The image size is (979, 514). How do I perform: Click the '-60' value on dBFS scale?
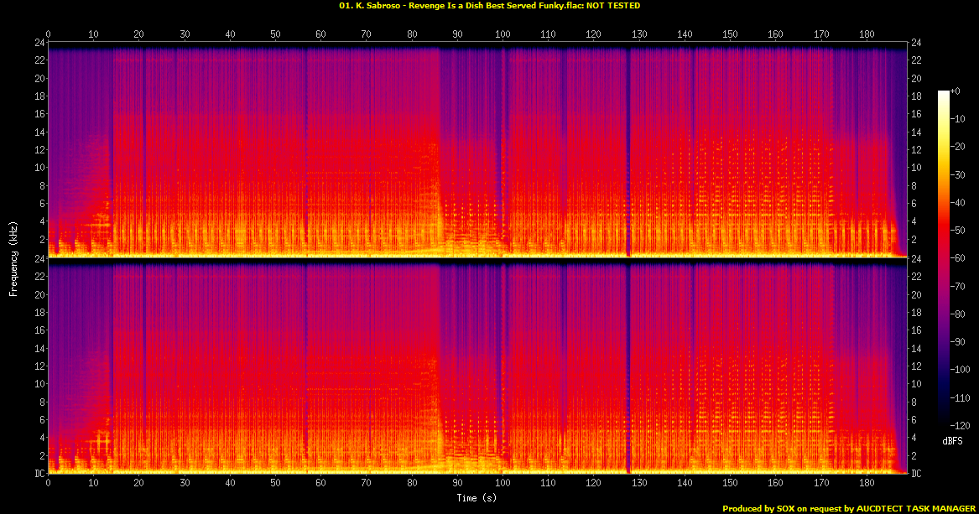pos(958,258)
